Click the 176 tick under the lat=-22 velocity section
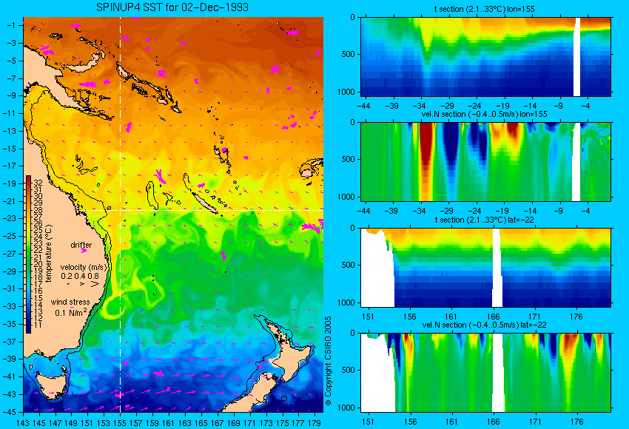The height and width of the screenshot is (429, 629). pos(576,422)
